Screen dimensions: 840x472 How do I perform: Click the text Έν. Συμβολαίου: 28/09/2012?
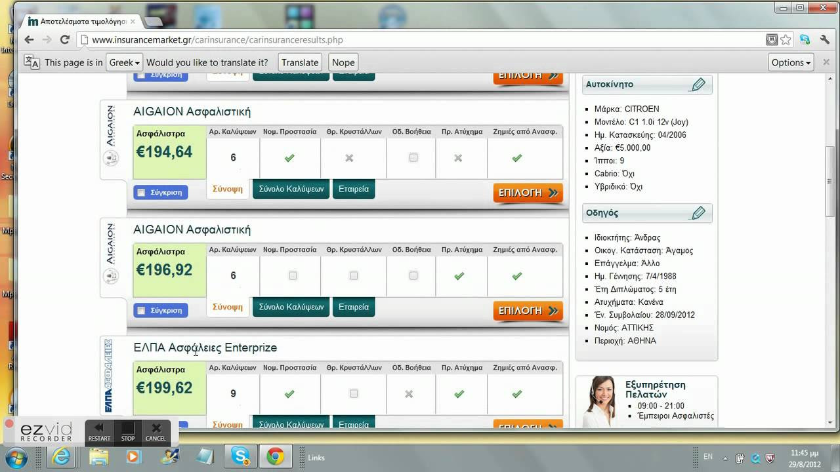pyautogui.click(x=646, y=315)
